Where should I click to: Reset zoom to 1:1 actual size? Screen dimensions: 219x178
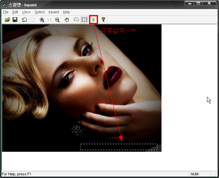[x=50, y=20]
